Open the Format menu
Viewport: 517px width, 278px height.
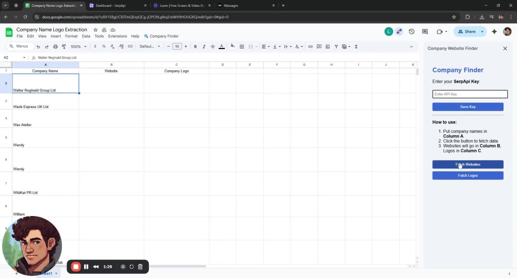[71, 36]
